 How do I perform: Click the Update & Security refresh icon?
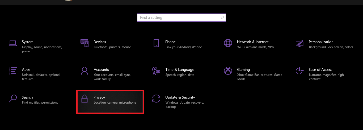click(156, 99)
